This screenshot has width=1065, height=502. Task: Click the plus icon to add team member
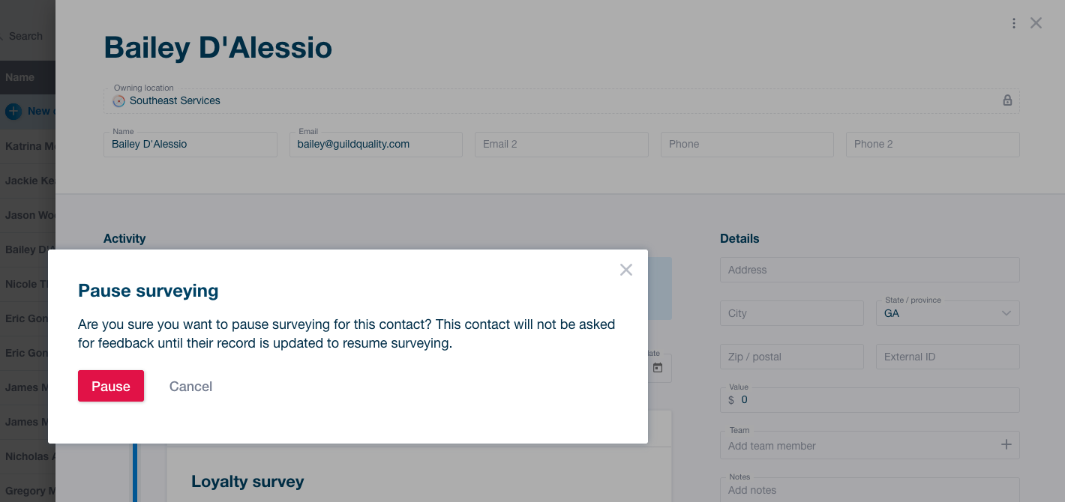click(1006, 445)
